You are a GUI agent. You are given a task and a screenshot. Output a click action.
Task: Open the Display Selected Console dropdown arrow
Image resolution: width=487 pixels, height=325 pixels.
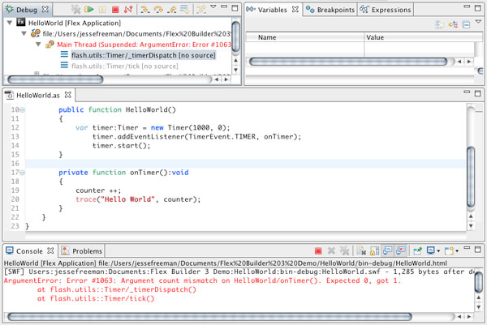click(438, 251)
